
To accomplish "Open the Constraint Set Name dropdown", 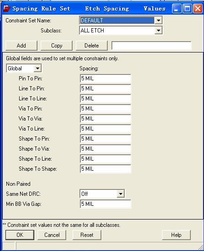I will tap(158, 21).
